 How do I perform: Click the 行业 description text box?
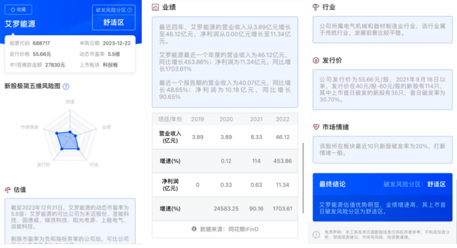(382, 30)
